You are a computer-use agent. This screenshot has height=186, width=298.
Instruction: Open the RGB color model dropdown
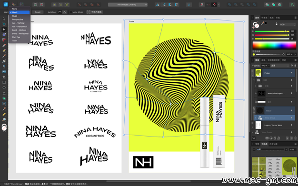click(x=288, y=25)
